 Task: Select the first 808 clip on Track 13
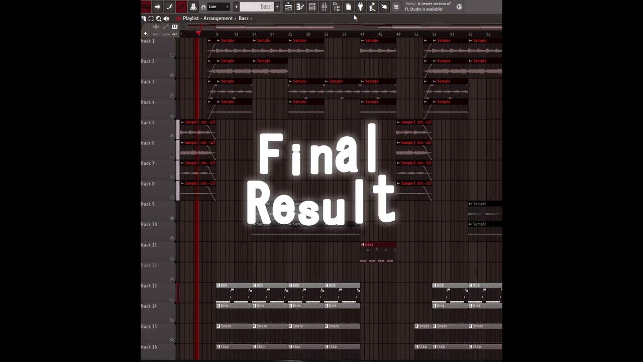(234, 293)
